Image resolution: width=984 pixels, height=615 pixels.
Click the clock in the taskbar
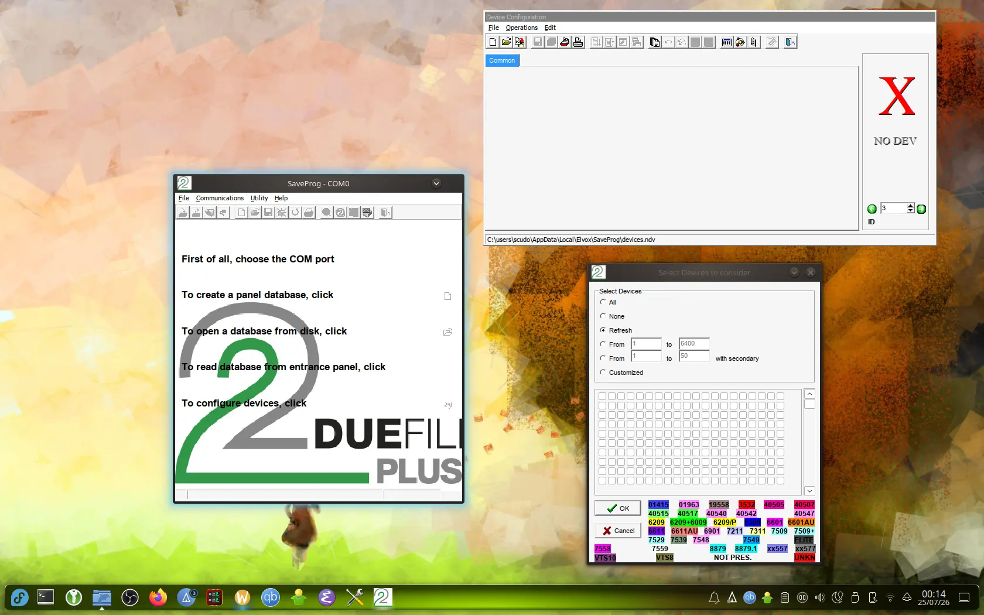[933, 597]
